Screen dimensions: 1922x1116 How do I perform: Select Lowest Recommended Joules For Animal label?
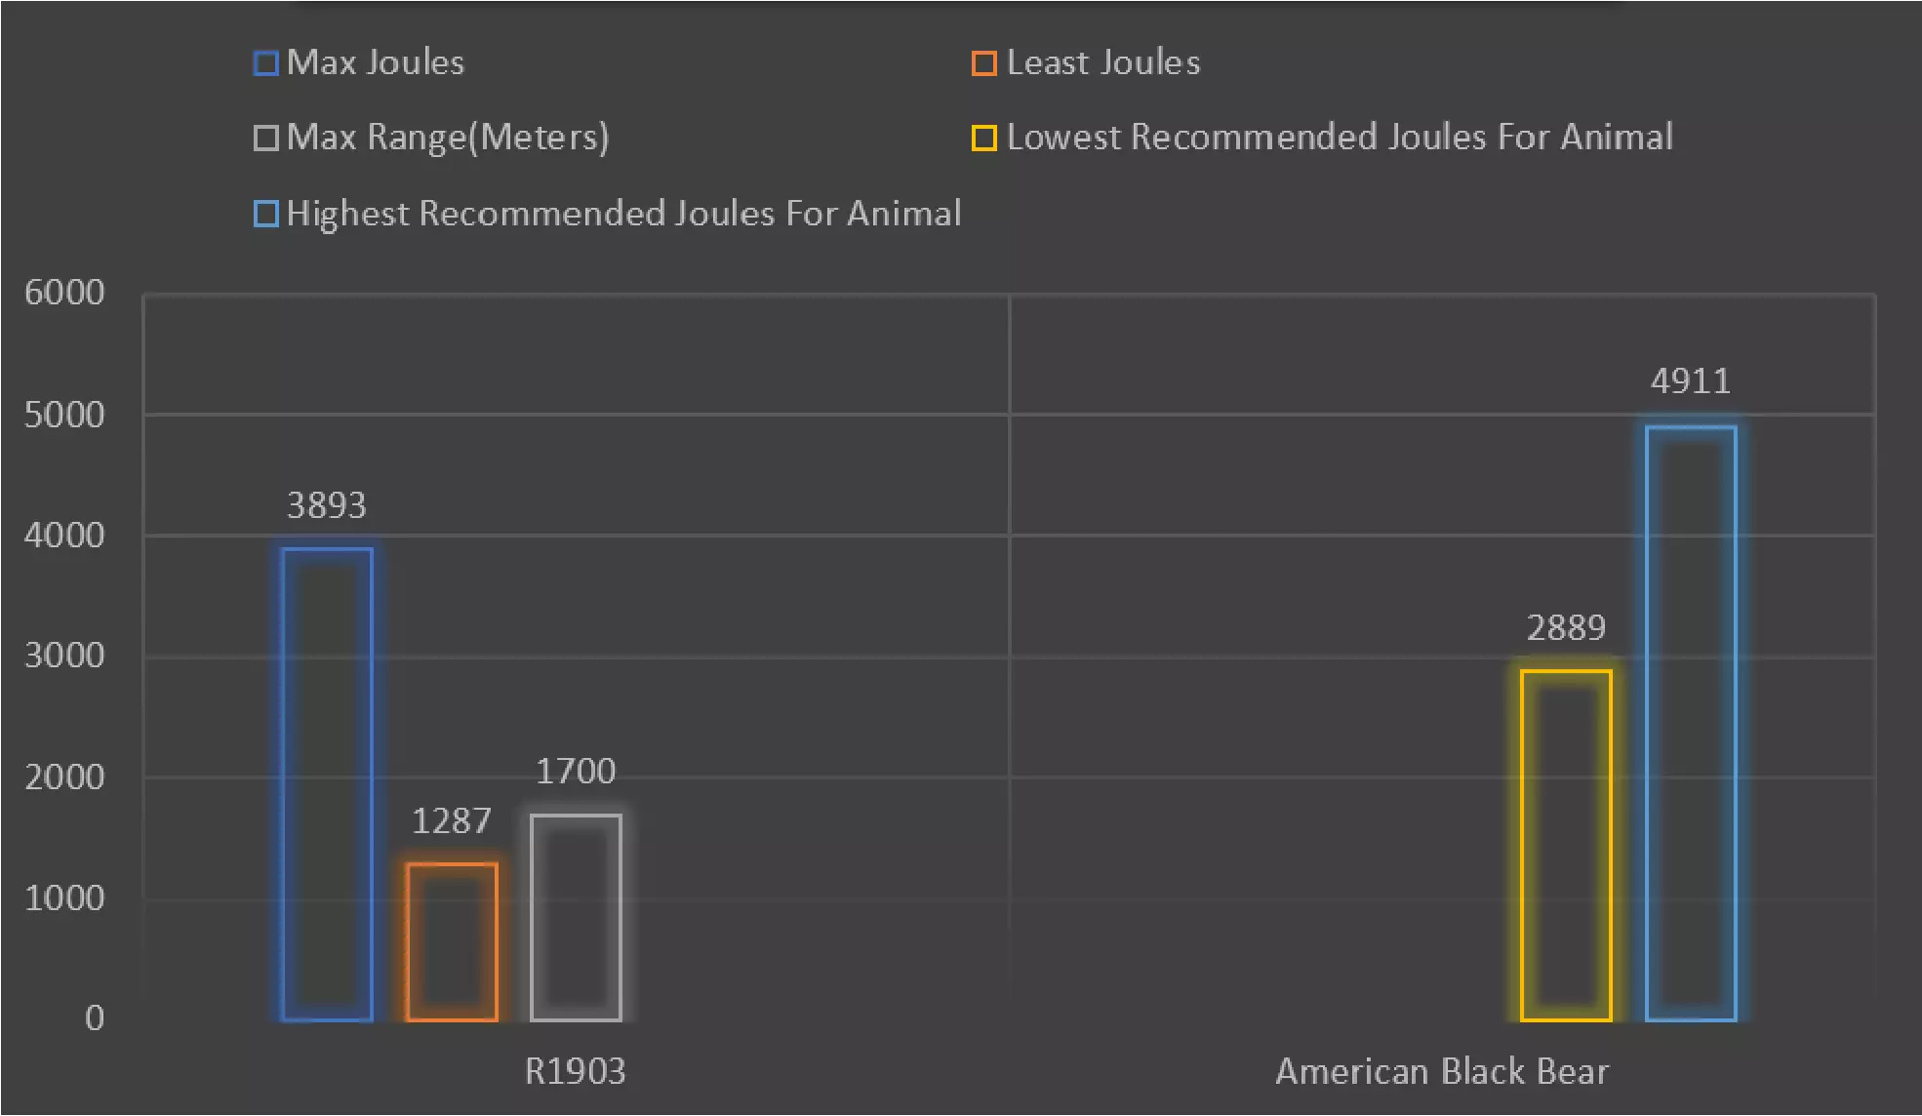point(1340,138)
